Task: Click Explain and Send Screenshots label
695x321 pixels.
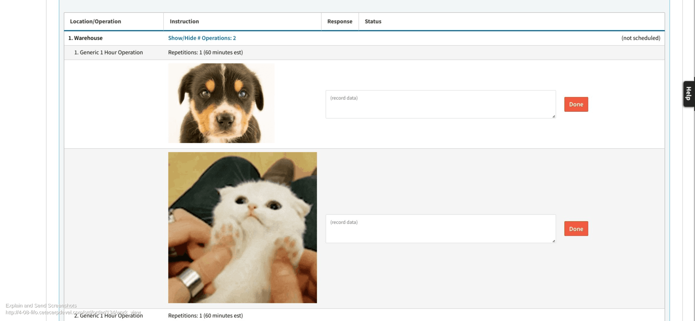Action: coord(41,306)
